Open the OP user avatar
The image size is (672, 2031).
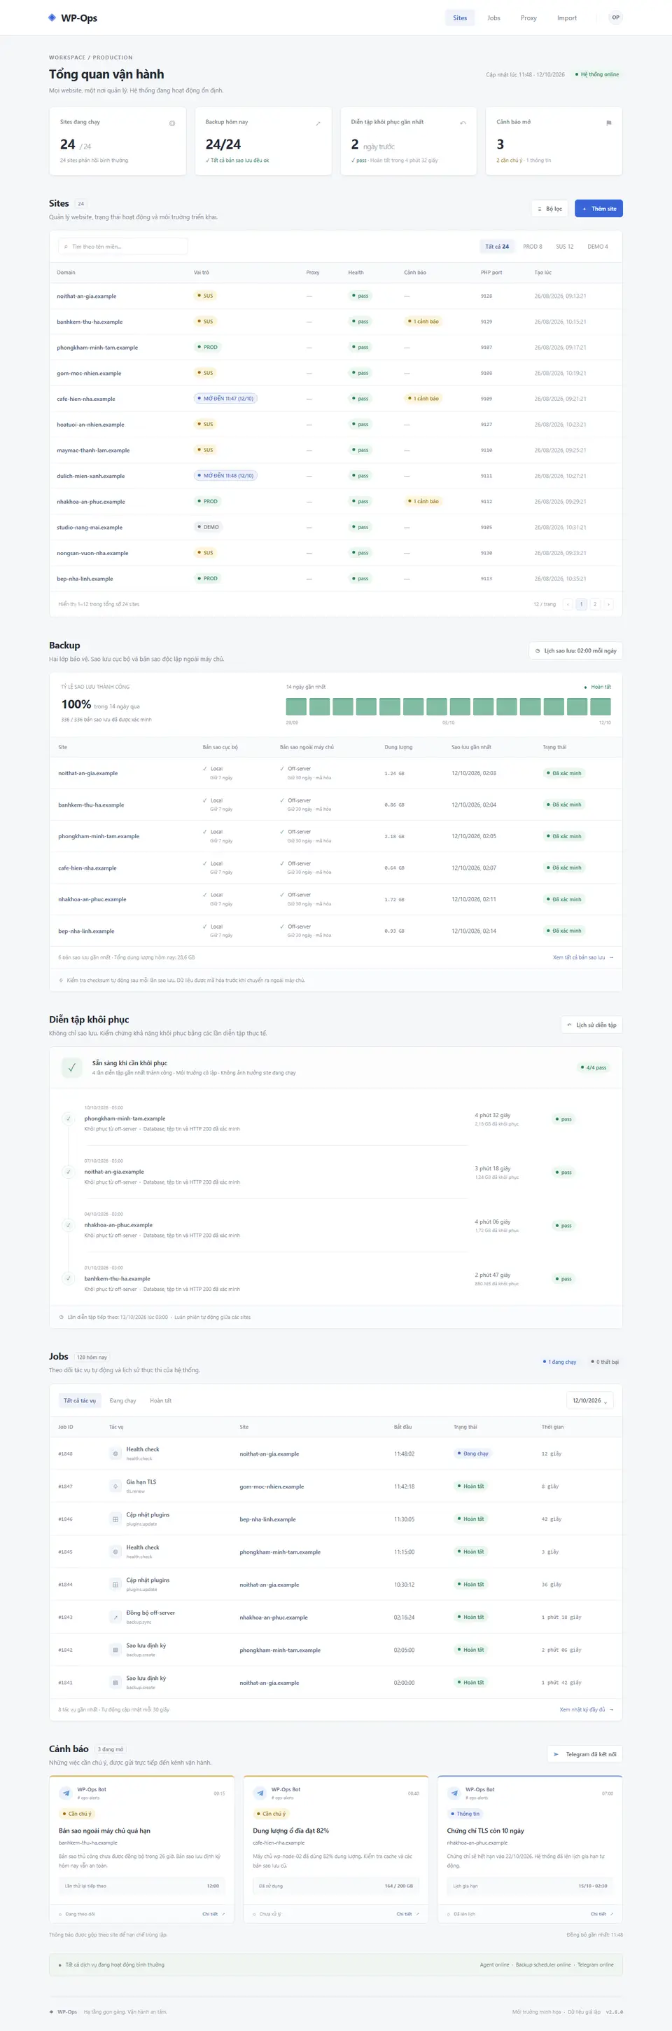tap(615, 18)
